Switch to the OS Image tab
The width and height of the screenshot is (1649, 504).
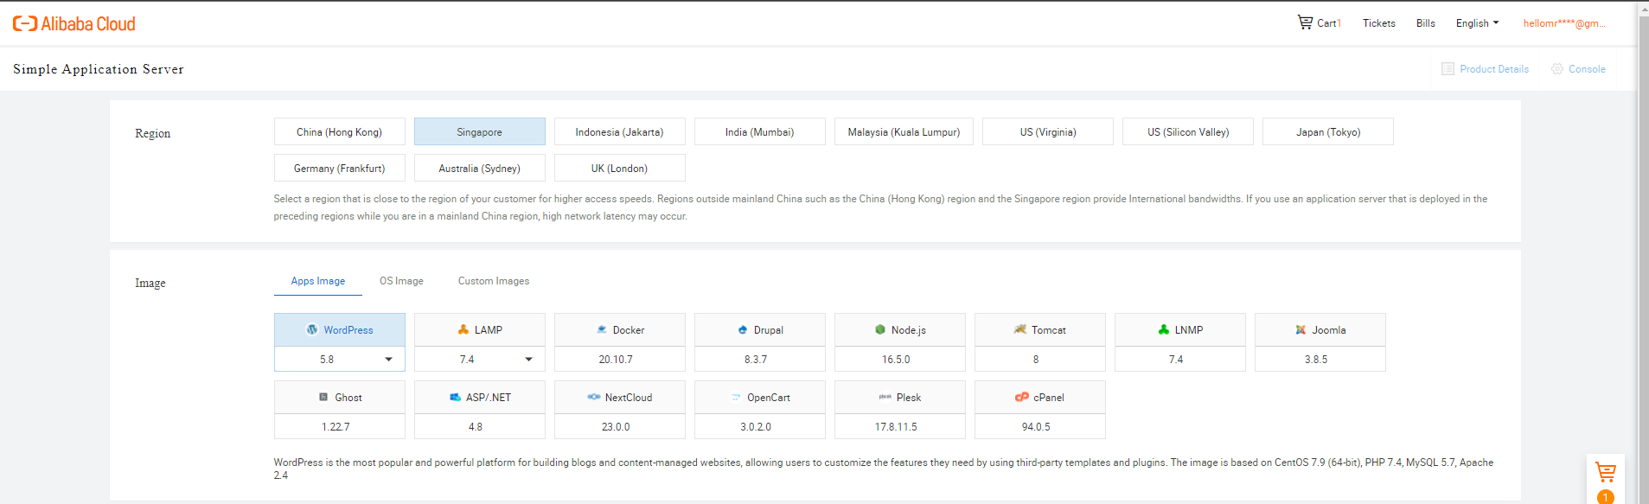pyautogui.click(x=401, y=281)
